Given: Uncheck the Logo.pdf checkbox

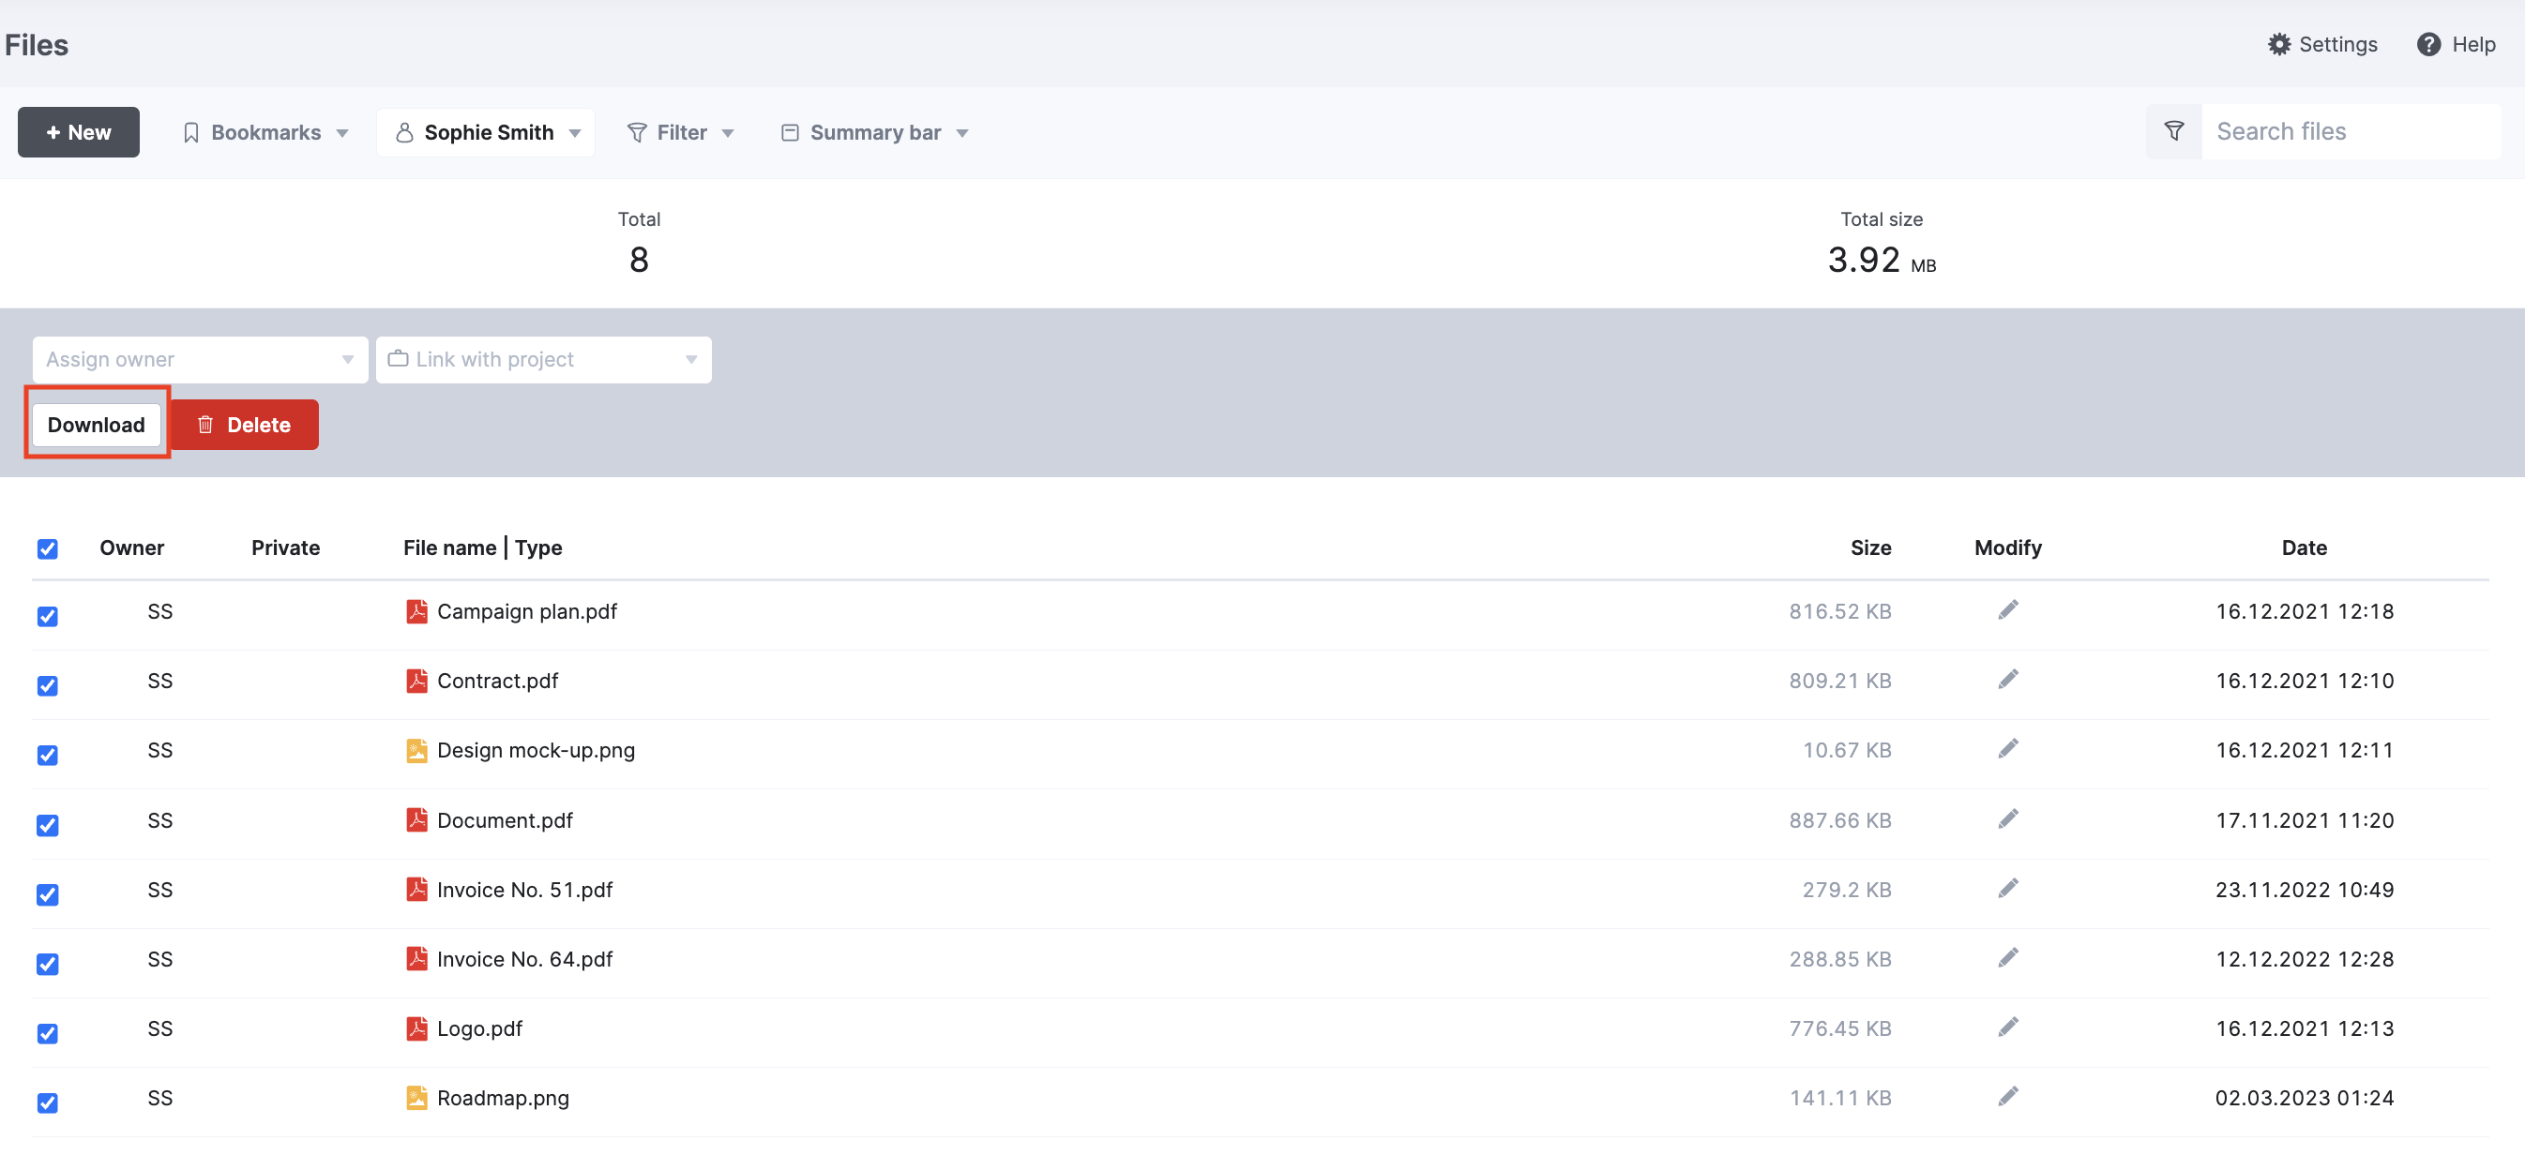Looking at the screenshot, I should point(47,1035).
